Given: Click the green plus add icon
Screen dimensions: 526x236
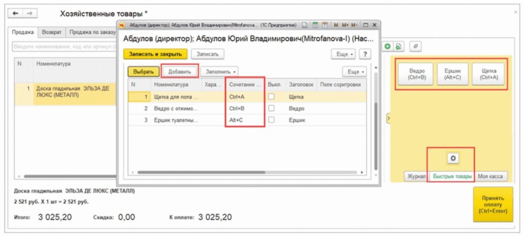Looking at the screenshot, I should point(388,47).
